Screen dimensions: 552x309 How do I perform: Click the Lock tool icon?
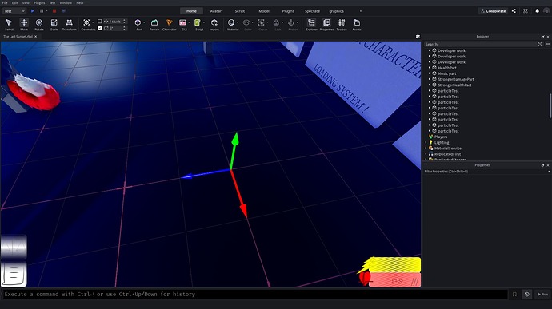(276, 22)
